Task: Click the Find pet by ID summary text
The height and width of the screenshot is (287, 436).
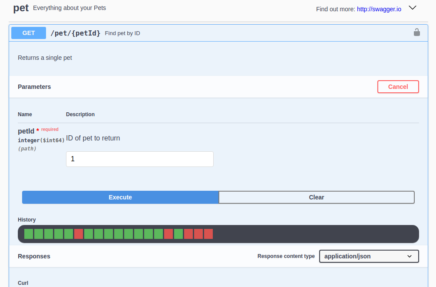Action: pyautogui.click(x=122, y=33)
